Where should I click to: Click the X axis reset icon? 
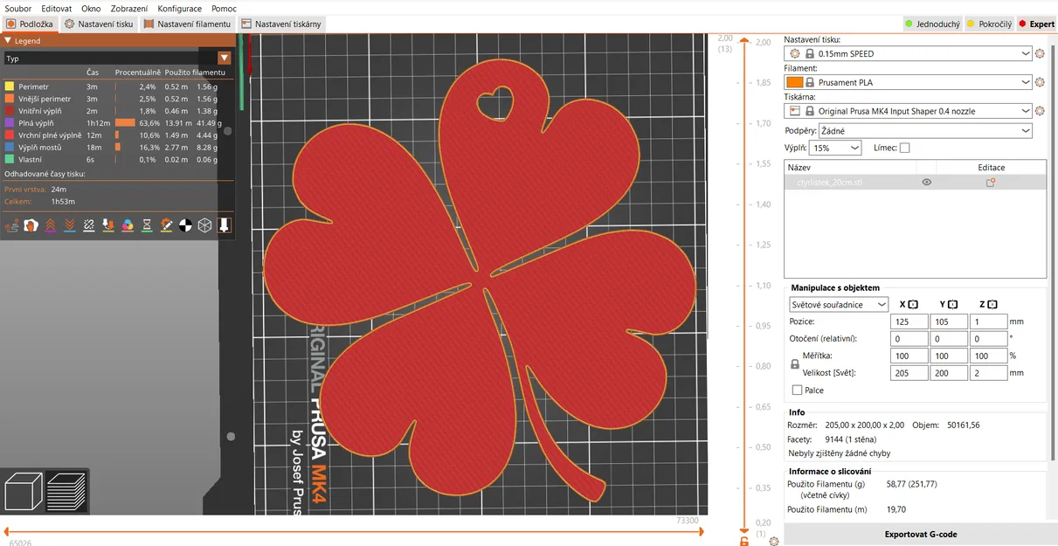[x=913, y=304]
